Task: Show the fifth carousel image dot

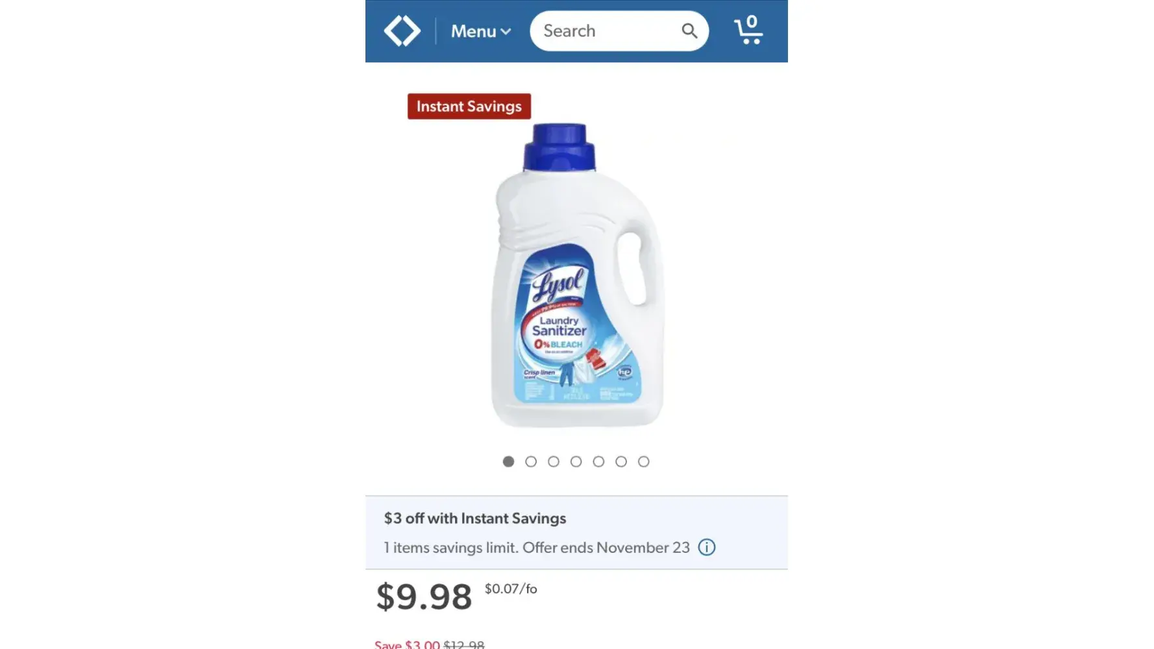Action: tap(598, 461)
